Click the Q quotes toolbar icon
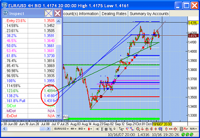200x138 pixels. click(x=115, y=129)
